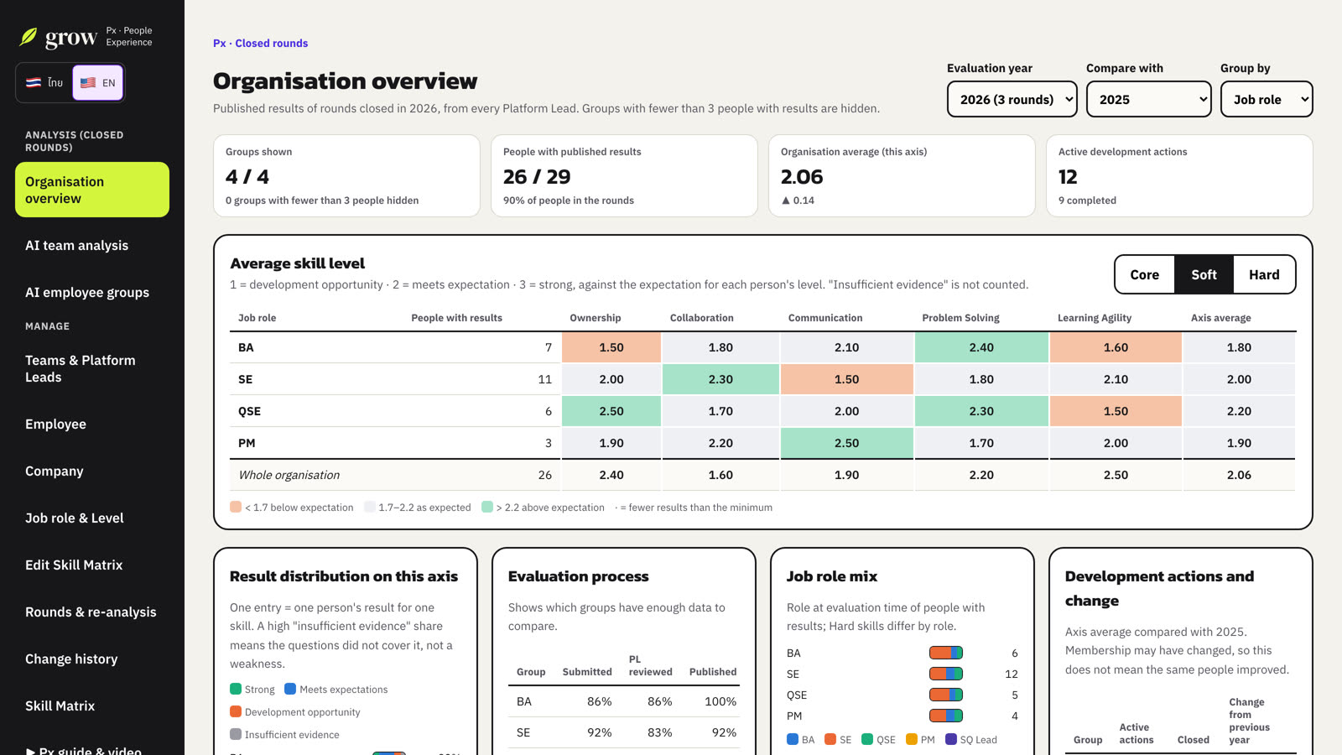The width and height of the screenshot is (1342, 755).
Task: Go to Teams & Platform Leads
Action: coord(92,369)
